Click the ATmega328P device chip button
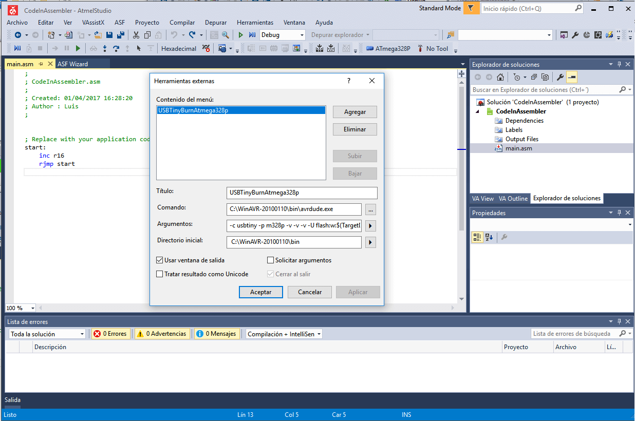 388,48
